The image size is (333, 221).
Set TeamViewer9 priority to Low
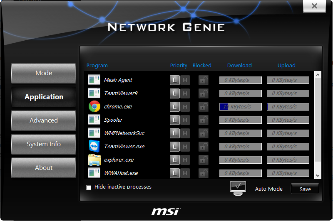pyautogui.click(x=175, y=93)
